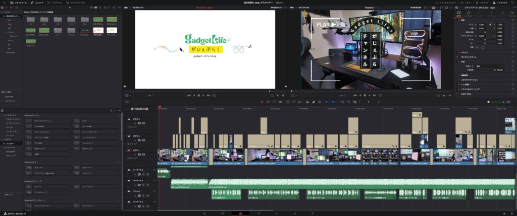Open the inspector ビデオ tab

(x=458, y=14)
